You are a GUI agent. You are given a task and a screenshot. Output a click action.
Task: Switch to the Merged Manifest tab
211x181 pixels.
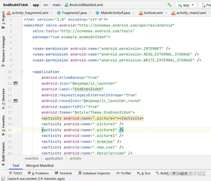(x=40, y=166)
